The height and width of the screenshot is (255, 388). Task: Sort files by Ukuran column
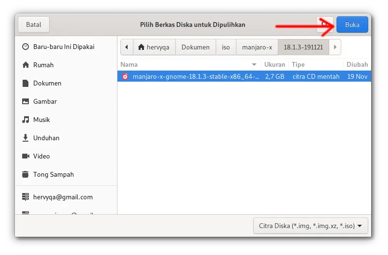pyautogui.click(x=275, y=65)
